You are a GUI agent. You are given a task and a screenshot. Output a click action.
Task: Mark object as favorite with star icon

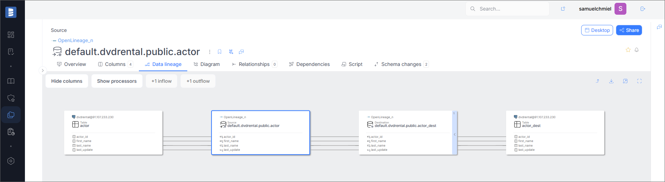click(628, 50)
